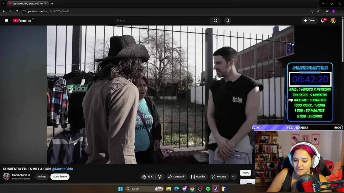Go back in browser history
The height and width of the screenshot is (193, 344).
(x=4, y=11)
